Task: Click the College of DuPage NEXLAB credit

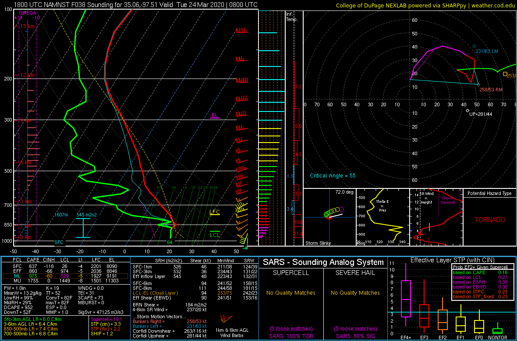Action: (425, 5)
